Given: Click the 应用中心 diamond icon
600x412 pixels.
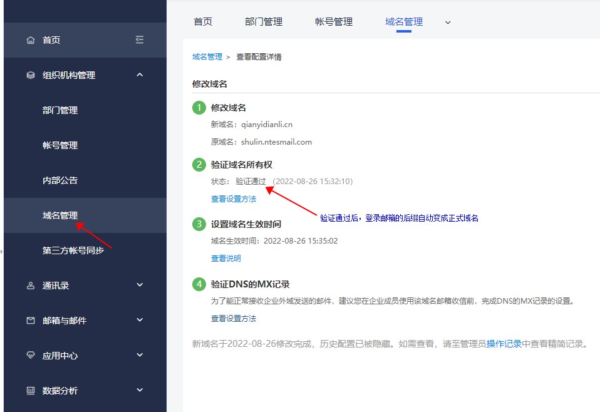Looking at the screenshot, I should pyautogui.click(x=31, y=356).
